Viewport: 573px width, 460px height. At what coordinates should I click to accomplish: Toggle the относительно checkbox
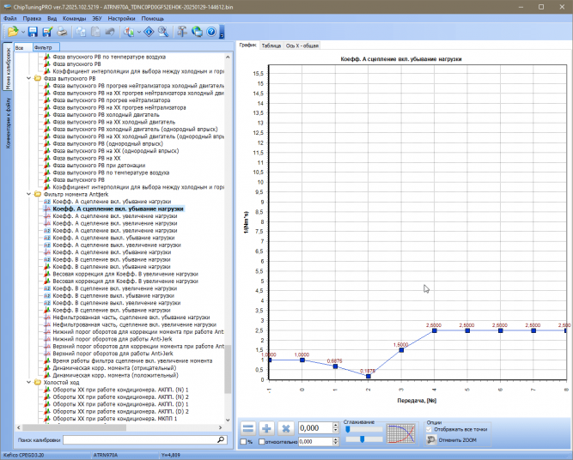pos(262,442)
